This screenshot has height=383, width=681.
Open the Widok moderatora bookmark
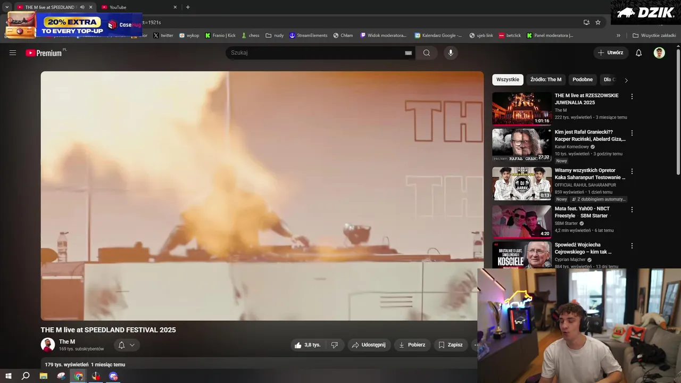(383, 36)
